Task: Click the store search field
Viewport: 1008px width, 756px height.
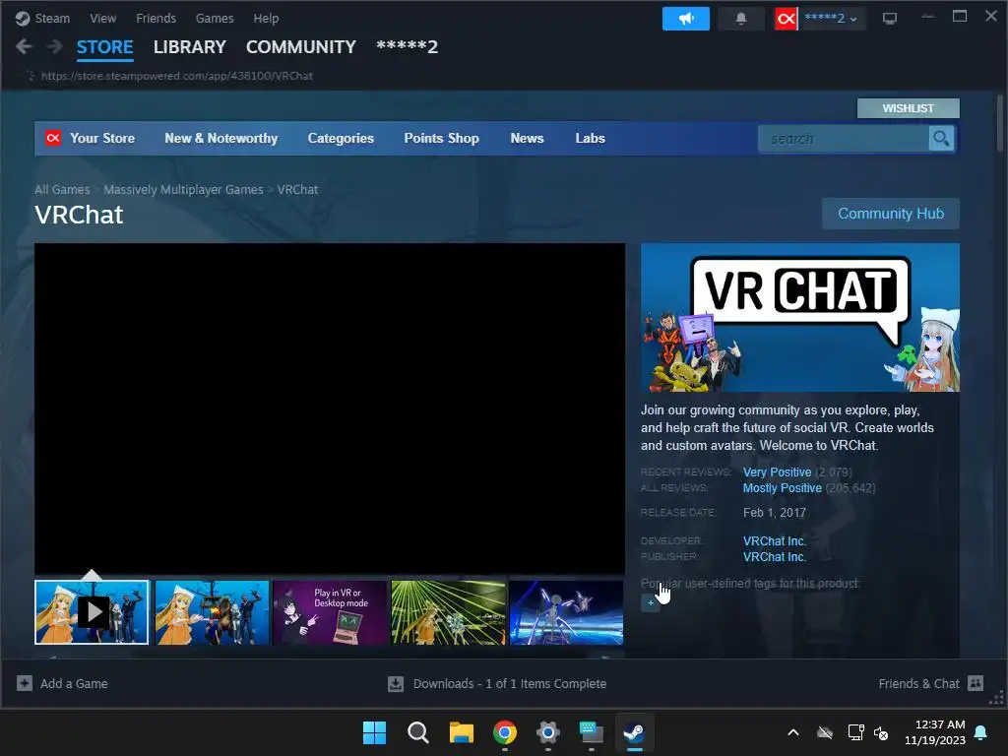Action: click(x=844, y=138)
